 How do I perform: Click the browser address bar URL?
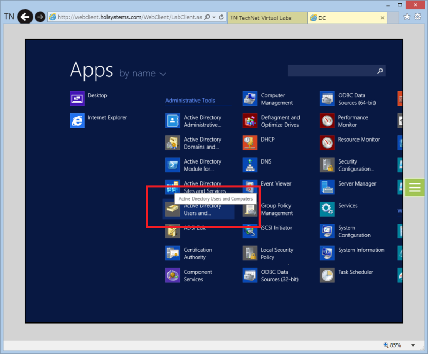130,17
